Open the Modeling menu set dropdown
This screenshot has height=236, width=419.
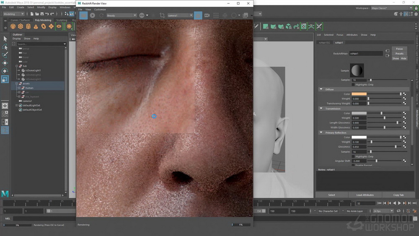(x=13, y=14)
